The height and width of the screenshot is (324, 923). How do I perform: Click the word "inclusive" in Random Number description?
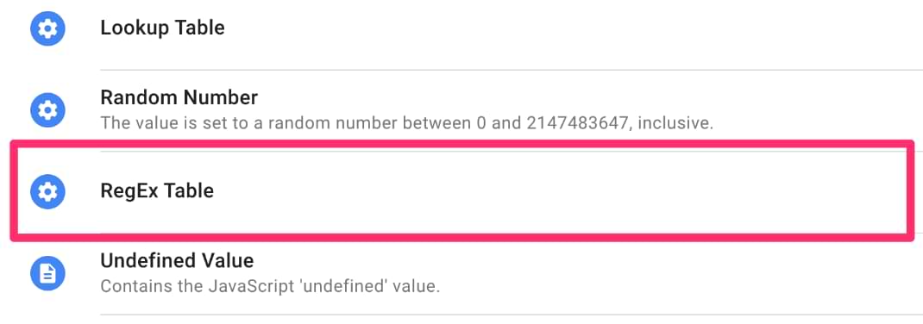pos(676,123)
